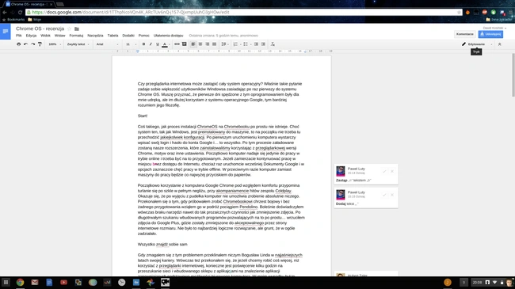The height and width of the screenshot is (289, 515).
Task: Open the user account dropdown at top right
Action: tap(494, 28)
